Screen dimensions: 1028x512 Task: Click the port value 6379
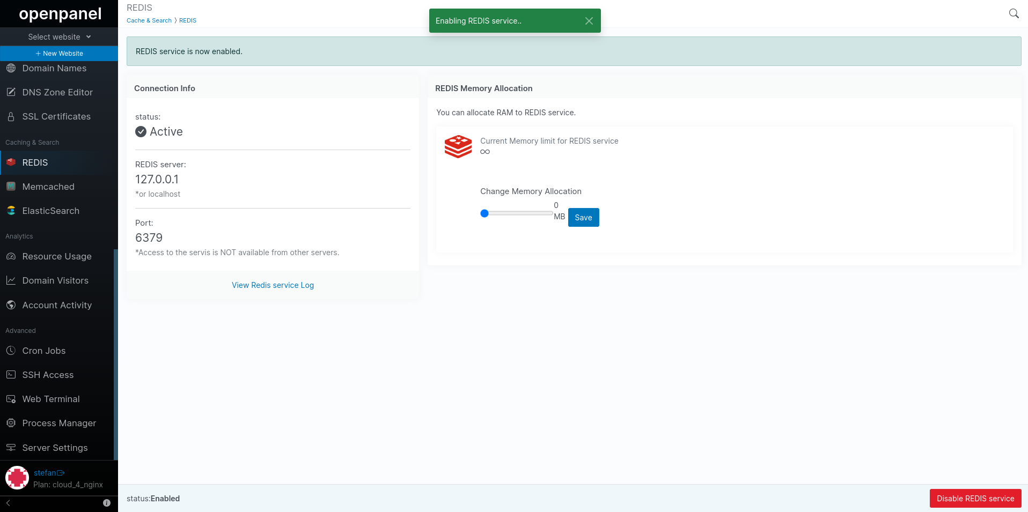(149, 238)
